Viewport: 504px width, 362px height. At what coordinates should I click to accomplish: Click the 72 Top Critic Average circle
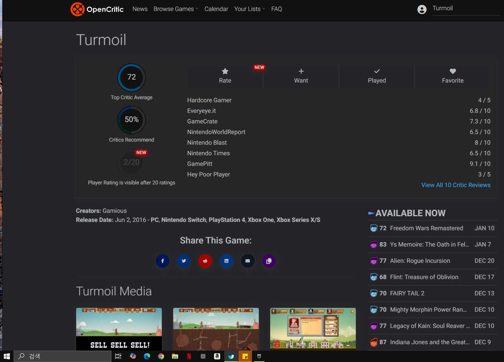131,77
